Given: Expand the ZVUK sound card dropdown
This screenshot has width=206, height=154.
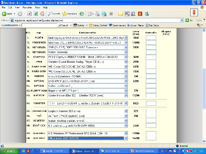Looking at the screenshot, I should [x=126, y=62].
